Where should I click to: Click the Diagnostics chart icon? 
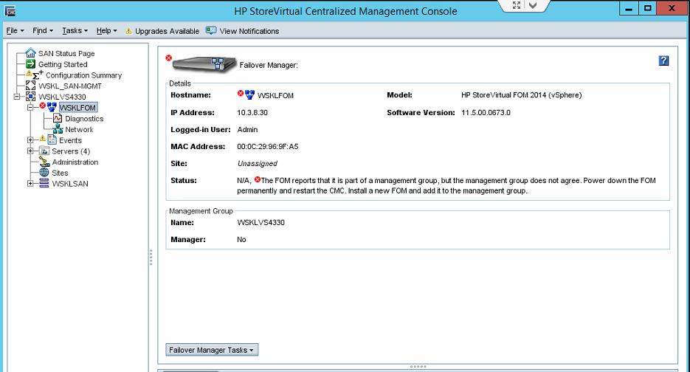(58, 118)
